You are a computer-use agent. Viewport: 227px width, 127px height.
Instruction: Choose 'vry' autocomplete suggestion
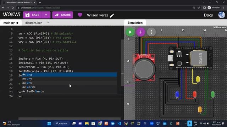70,79
